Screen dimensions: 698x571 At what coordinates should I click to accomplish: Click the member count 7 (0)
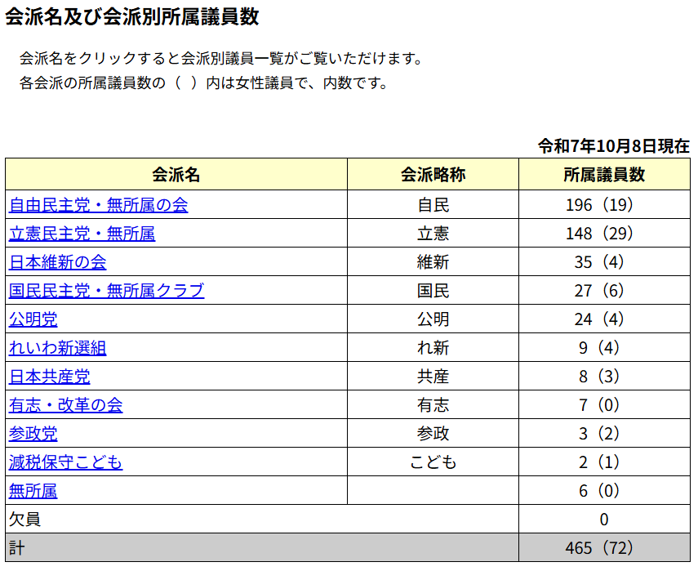pos(599,405)
